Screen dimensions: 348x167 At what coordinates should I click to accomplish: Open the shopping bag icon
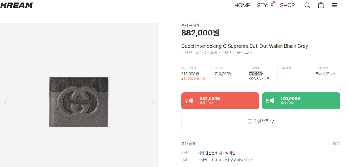tap(321, 5)
